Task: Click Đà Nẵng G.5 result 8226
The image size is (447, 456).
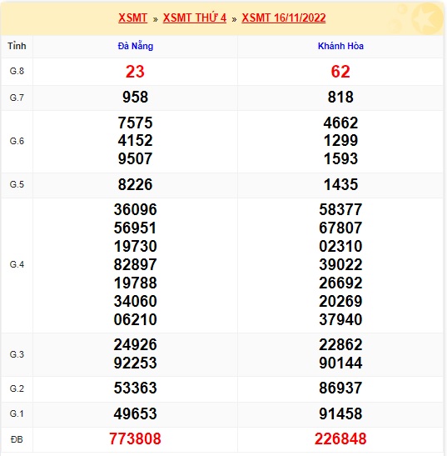Action: click(x=135, y=185)
